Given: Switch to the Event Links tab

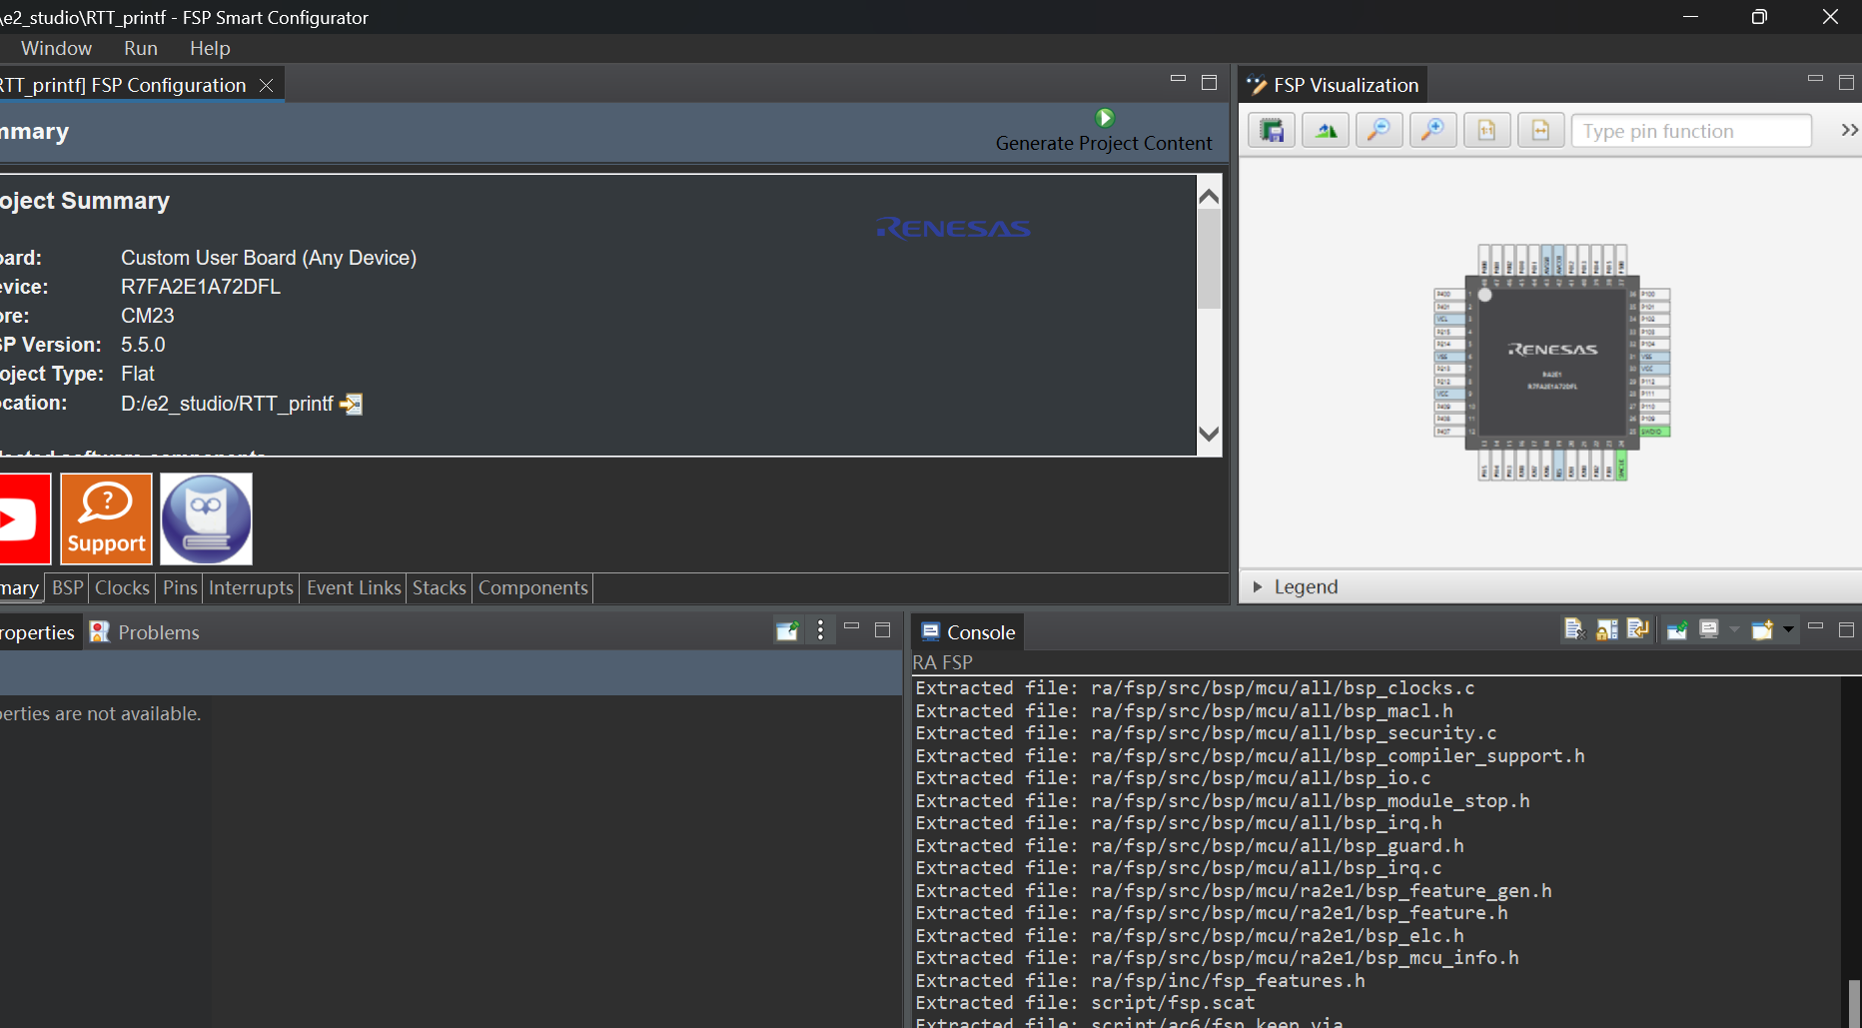Looking at the screenshot, I should (354, 587).
